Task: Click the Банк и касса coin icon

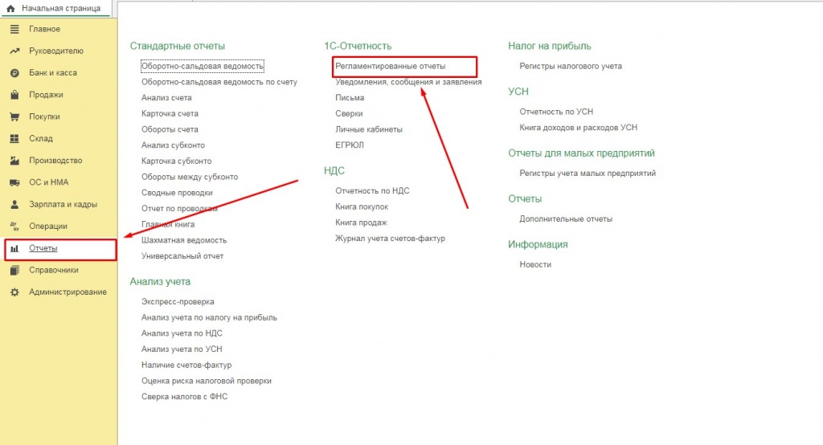Action: coord(14,73)
